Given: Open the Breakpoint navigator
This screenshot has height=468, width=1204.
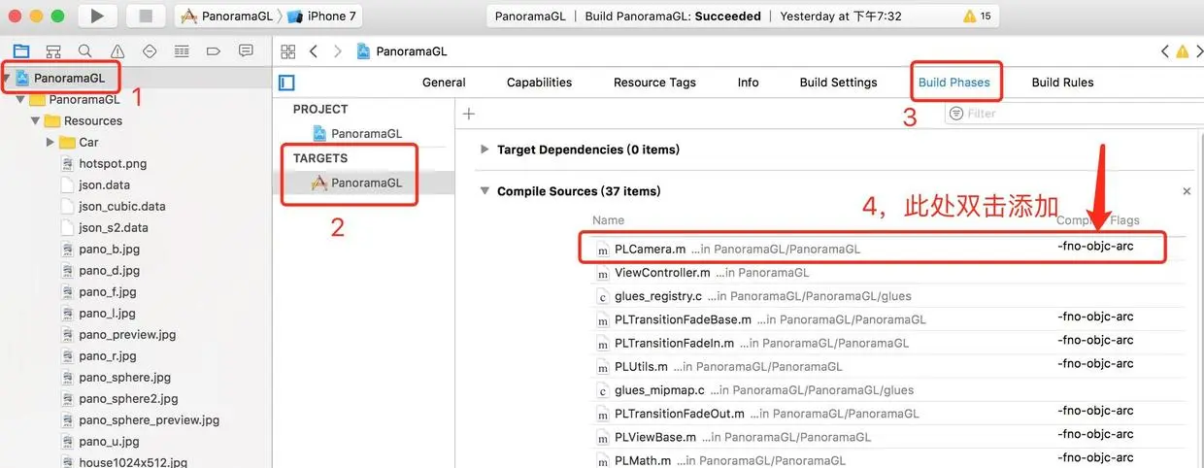Looking at the screenshot, I should tap(214, 50).
